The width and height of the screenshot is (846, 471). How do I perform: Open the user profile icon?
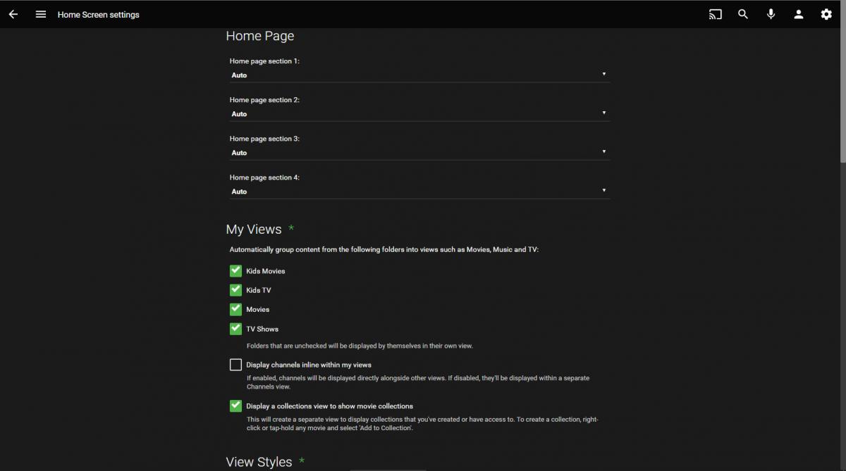pyautogui.click(x=798, y=14)
